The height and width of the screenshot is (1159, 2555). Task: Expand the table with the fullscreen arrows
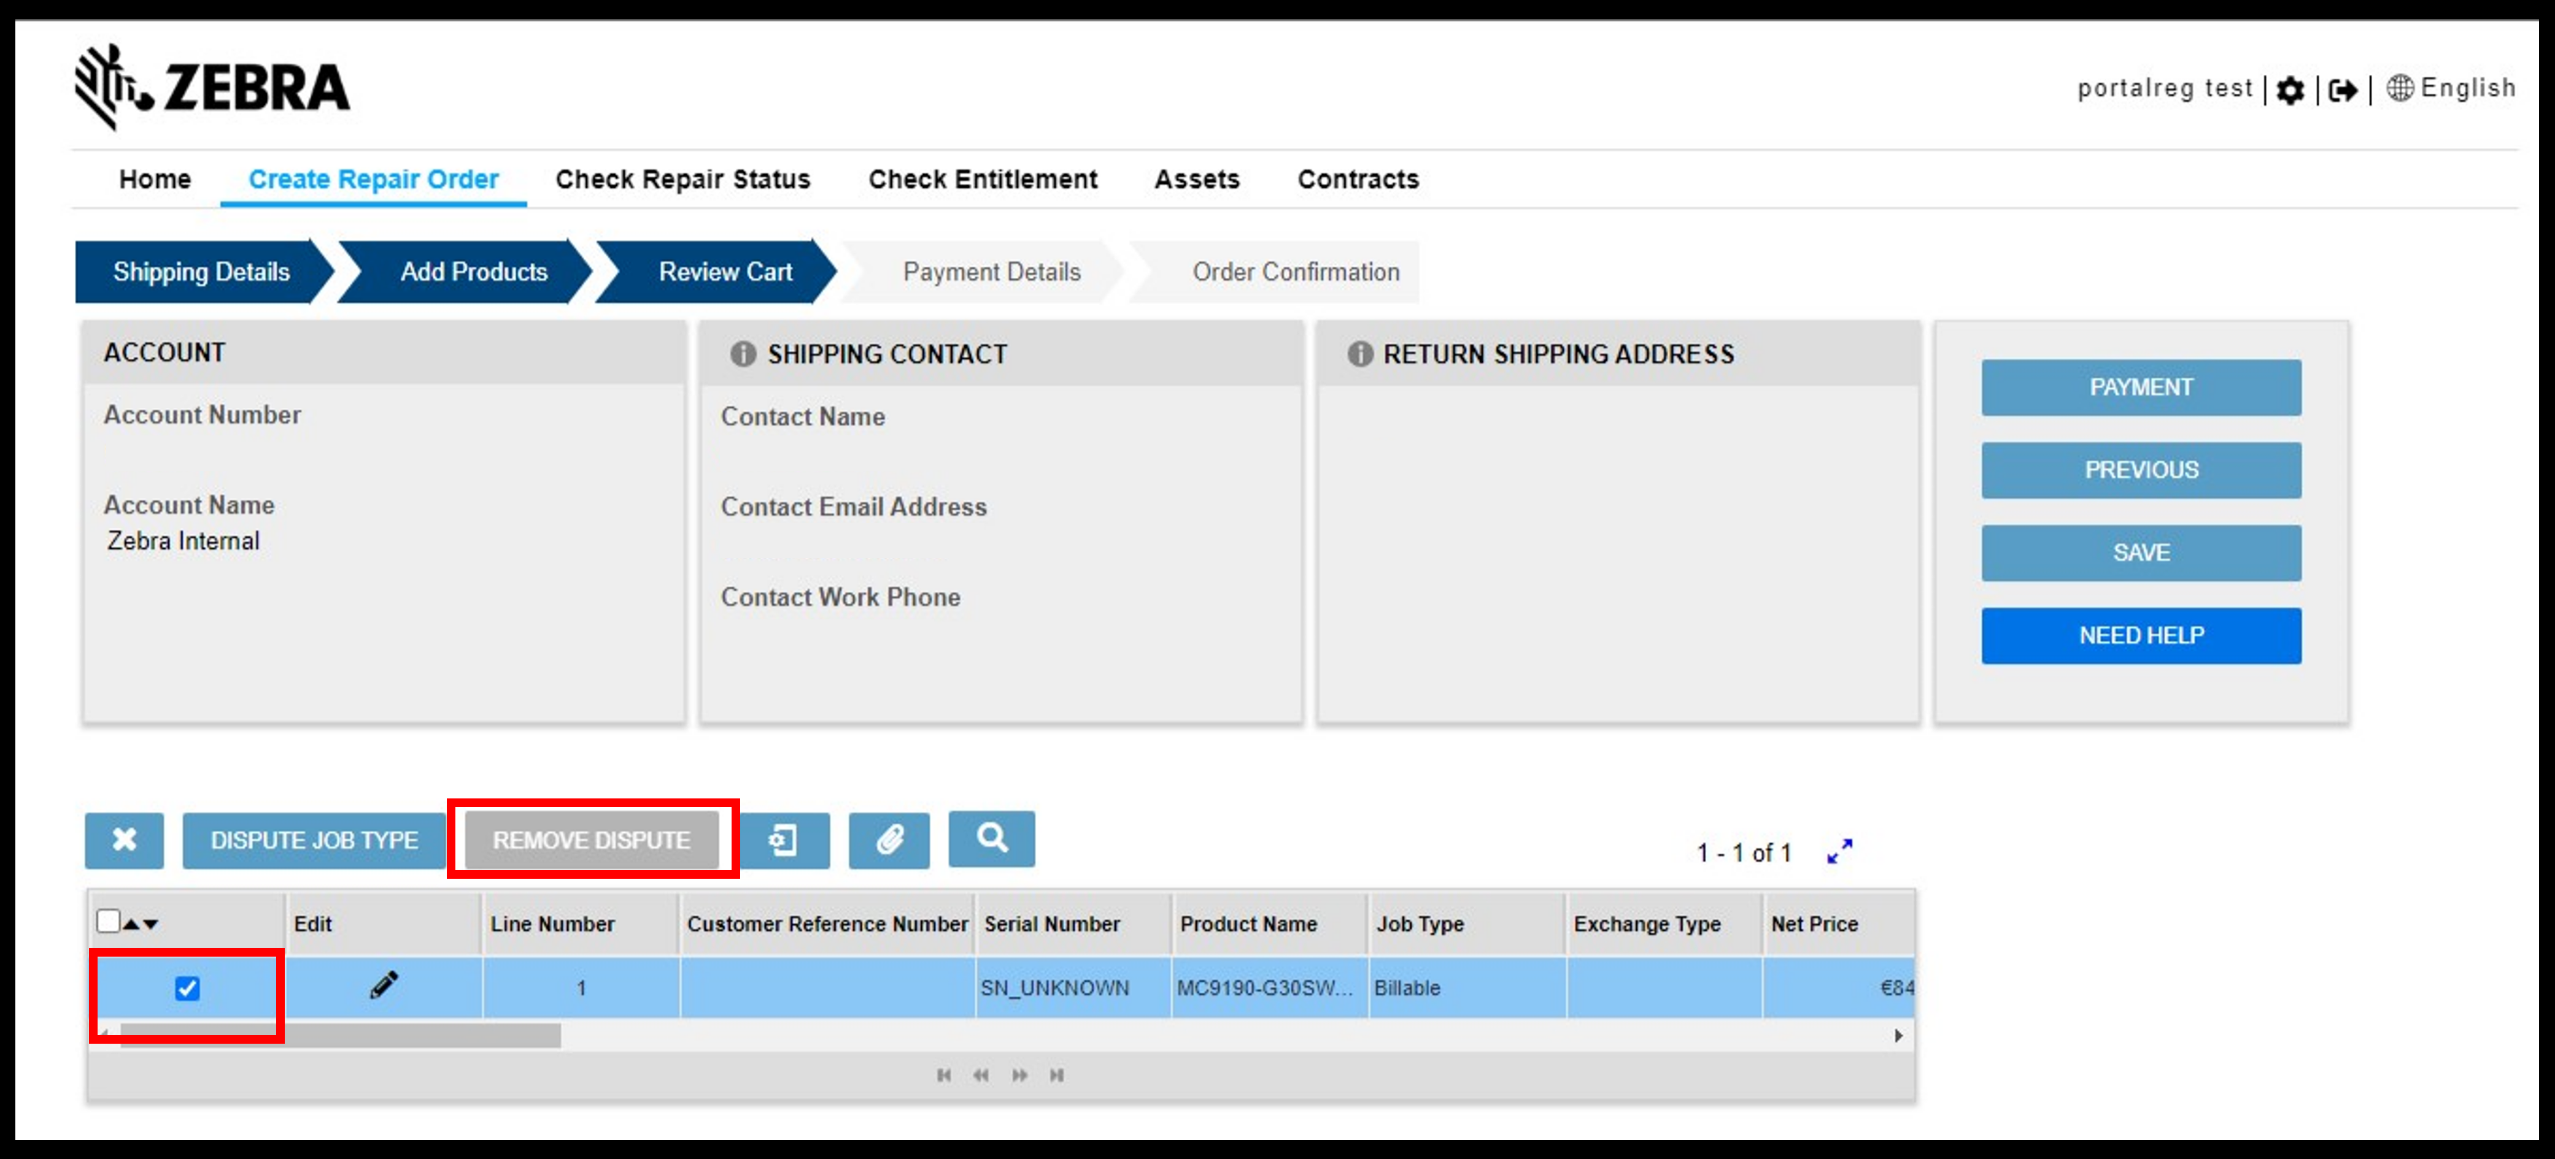(x=1839, y=852)
